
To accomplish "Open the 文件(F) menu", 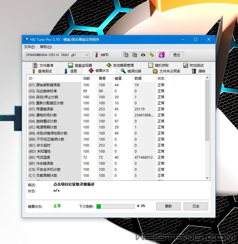I will pos(29,47).
